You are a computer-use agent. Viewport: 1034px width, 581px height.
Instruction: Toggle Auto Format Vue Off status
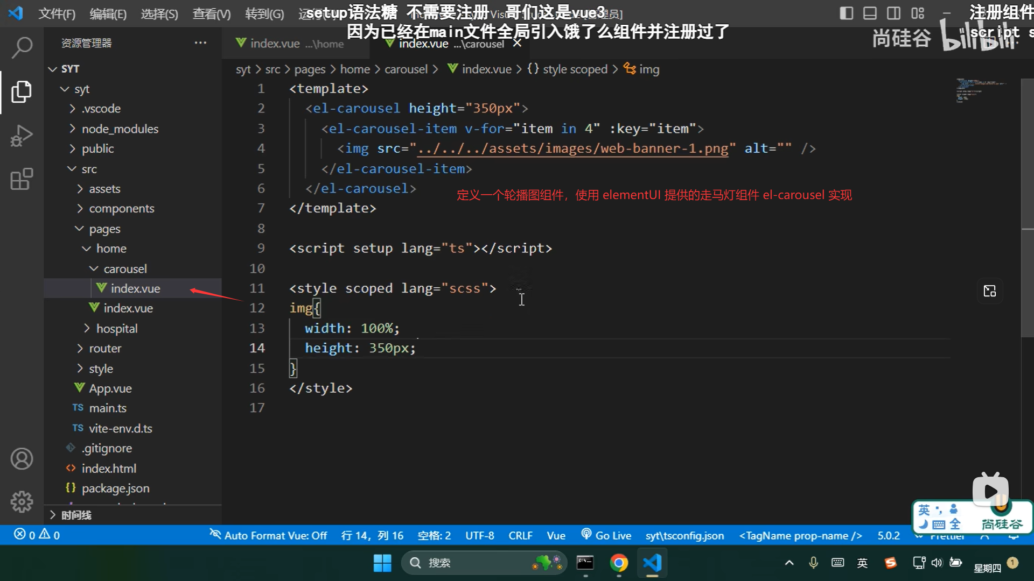pos(268,535)
